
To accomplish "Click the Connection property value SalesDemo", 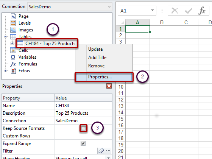I will click(67, 121).
